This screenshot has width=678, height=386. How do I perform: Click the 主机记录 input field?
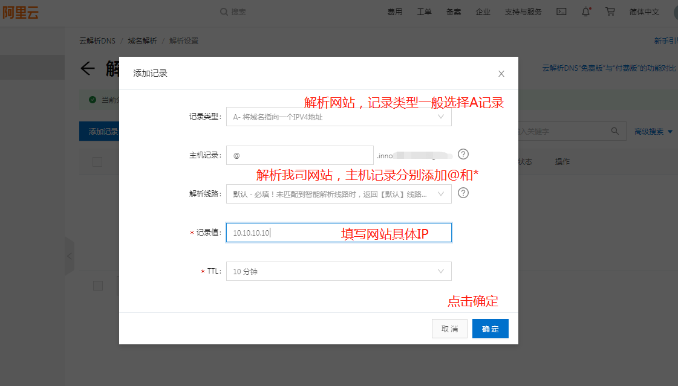click(x=299, y=155)
